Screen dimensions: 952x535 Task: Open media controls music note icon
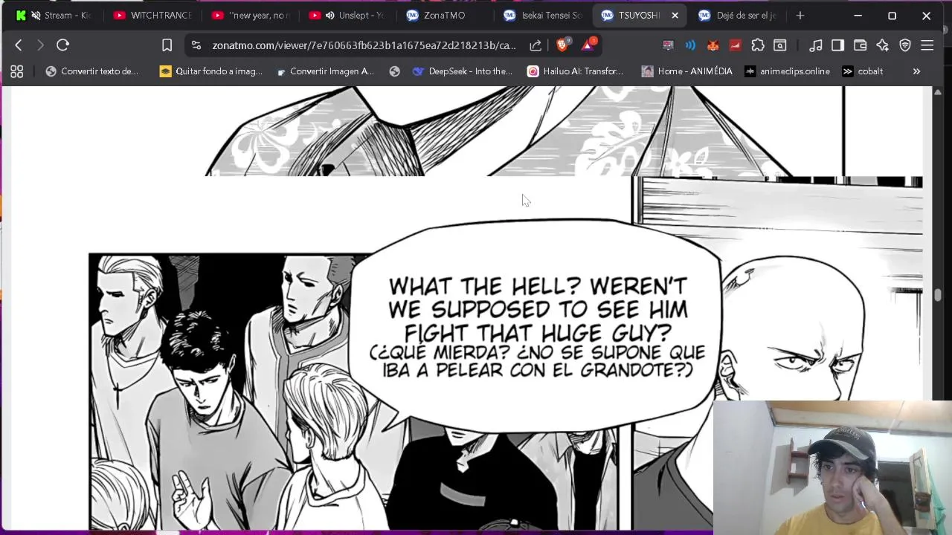click(816, 45)
